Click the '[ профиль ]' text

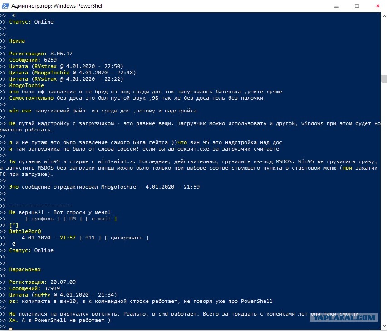click(x=43, y=219)
